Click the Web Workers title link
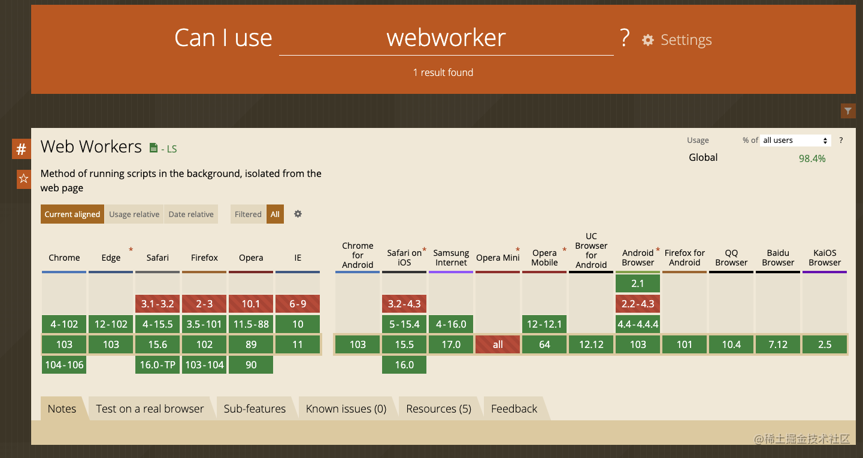Viewport: 863px width, 458px height. click(91, 147)
